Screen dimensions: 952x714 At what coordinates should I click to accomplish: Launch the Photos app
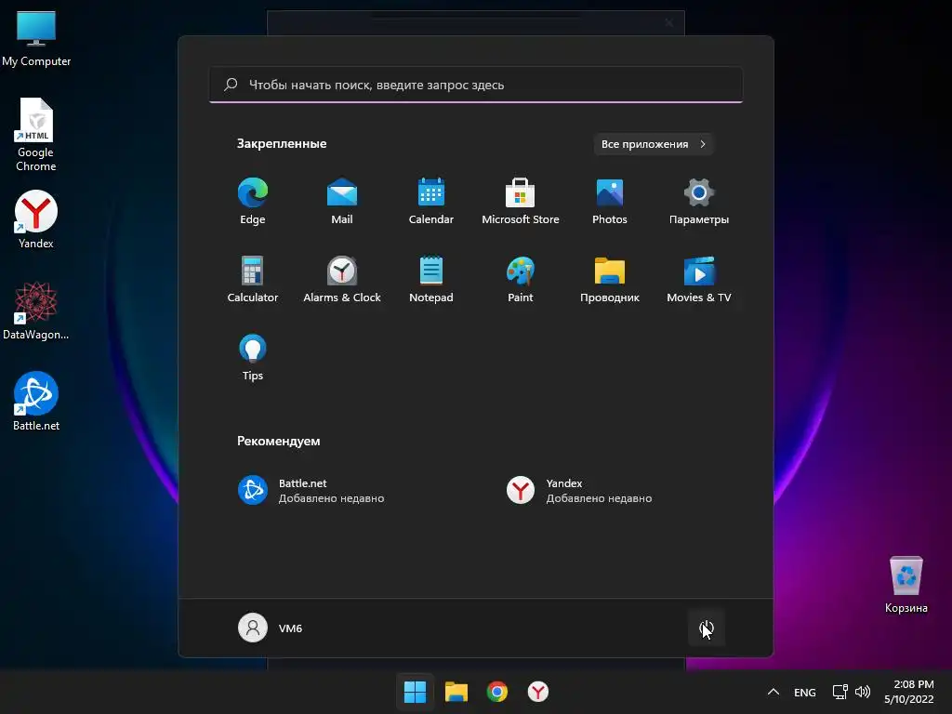click(610, 202)
